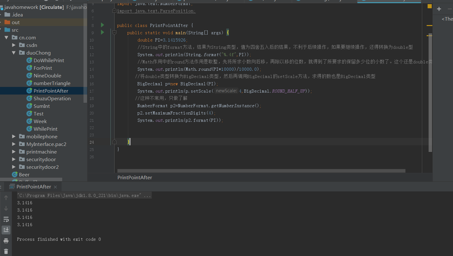
Task: Expand the printmachine package
Action: [14, 152]
